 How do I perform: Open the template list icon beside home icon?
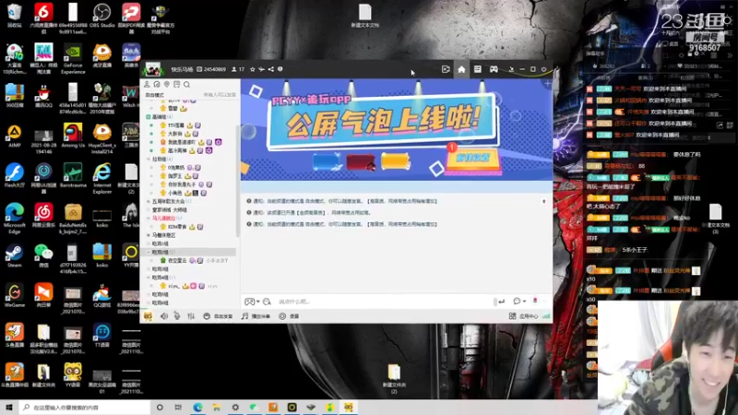[477, 70]
